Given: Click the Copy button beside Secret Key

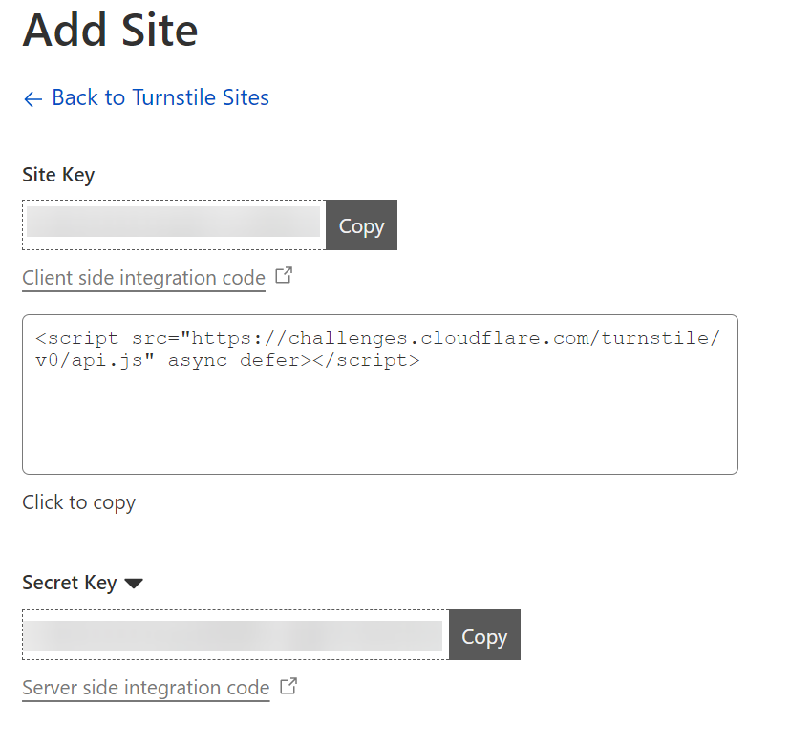Looking at the screenshot, I should 483,635.
